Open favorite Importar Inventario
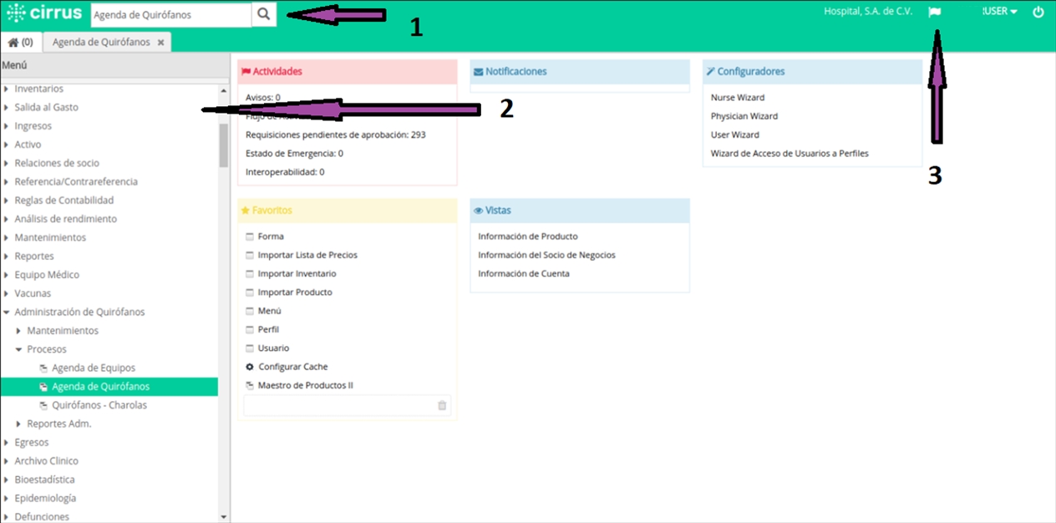1056x523 pixels. point(297,273)
